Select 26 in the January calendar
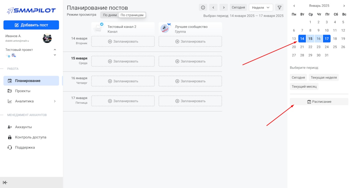The width and height of the screenshot is (350, 188). tap(343, 47)
